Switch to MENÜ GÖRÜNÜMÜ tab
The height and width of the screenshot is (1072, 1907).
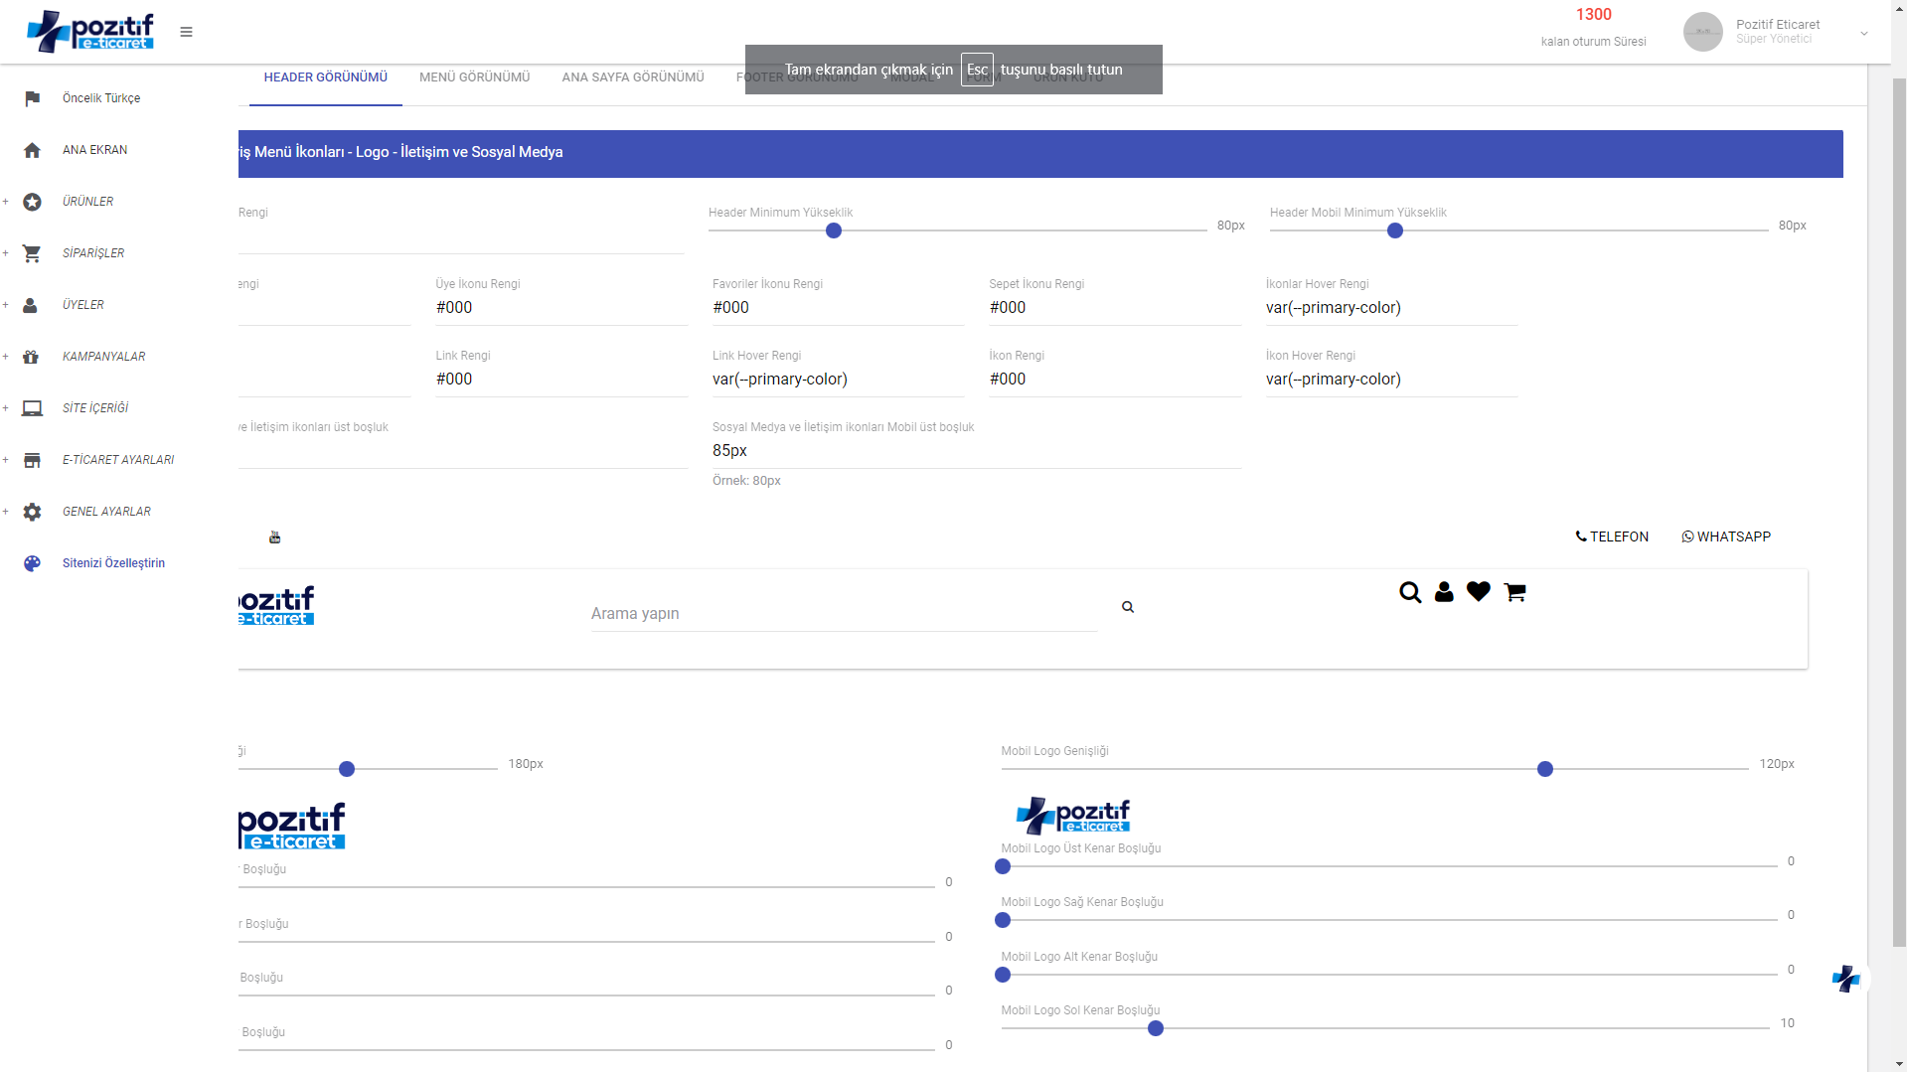474,77
